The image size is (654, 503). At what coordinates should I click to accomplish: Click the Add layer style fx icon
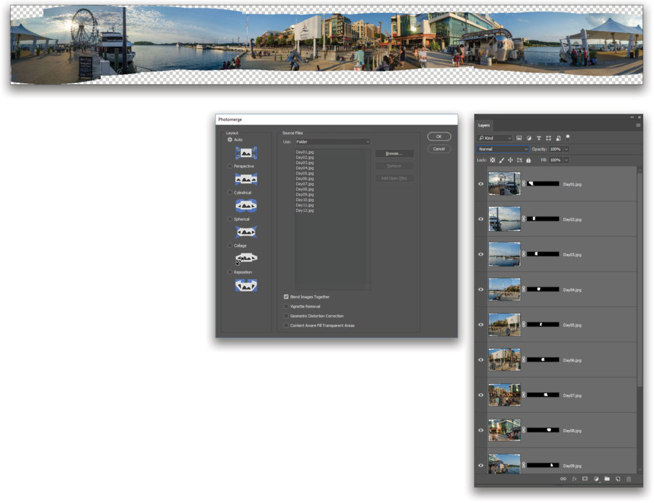[x=575, y=479]
